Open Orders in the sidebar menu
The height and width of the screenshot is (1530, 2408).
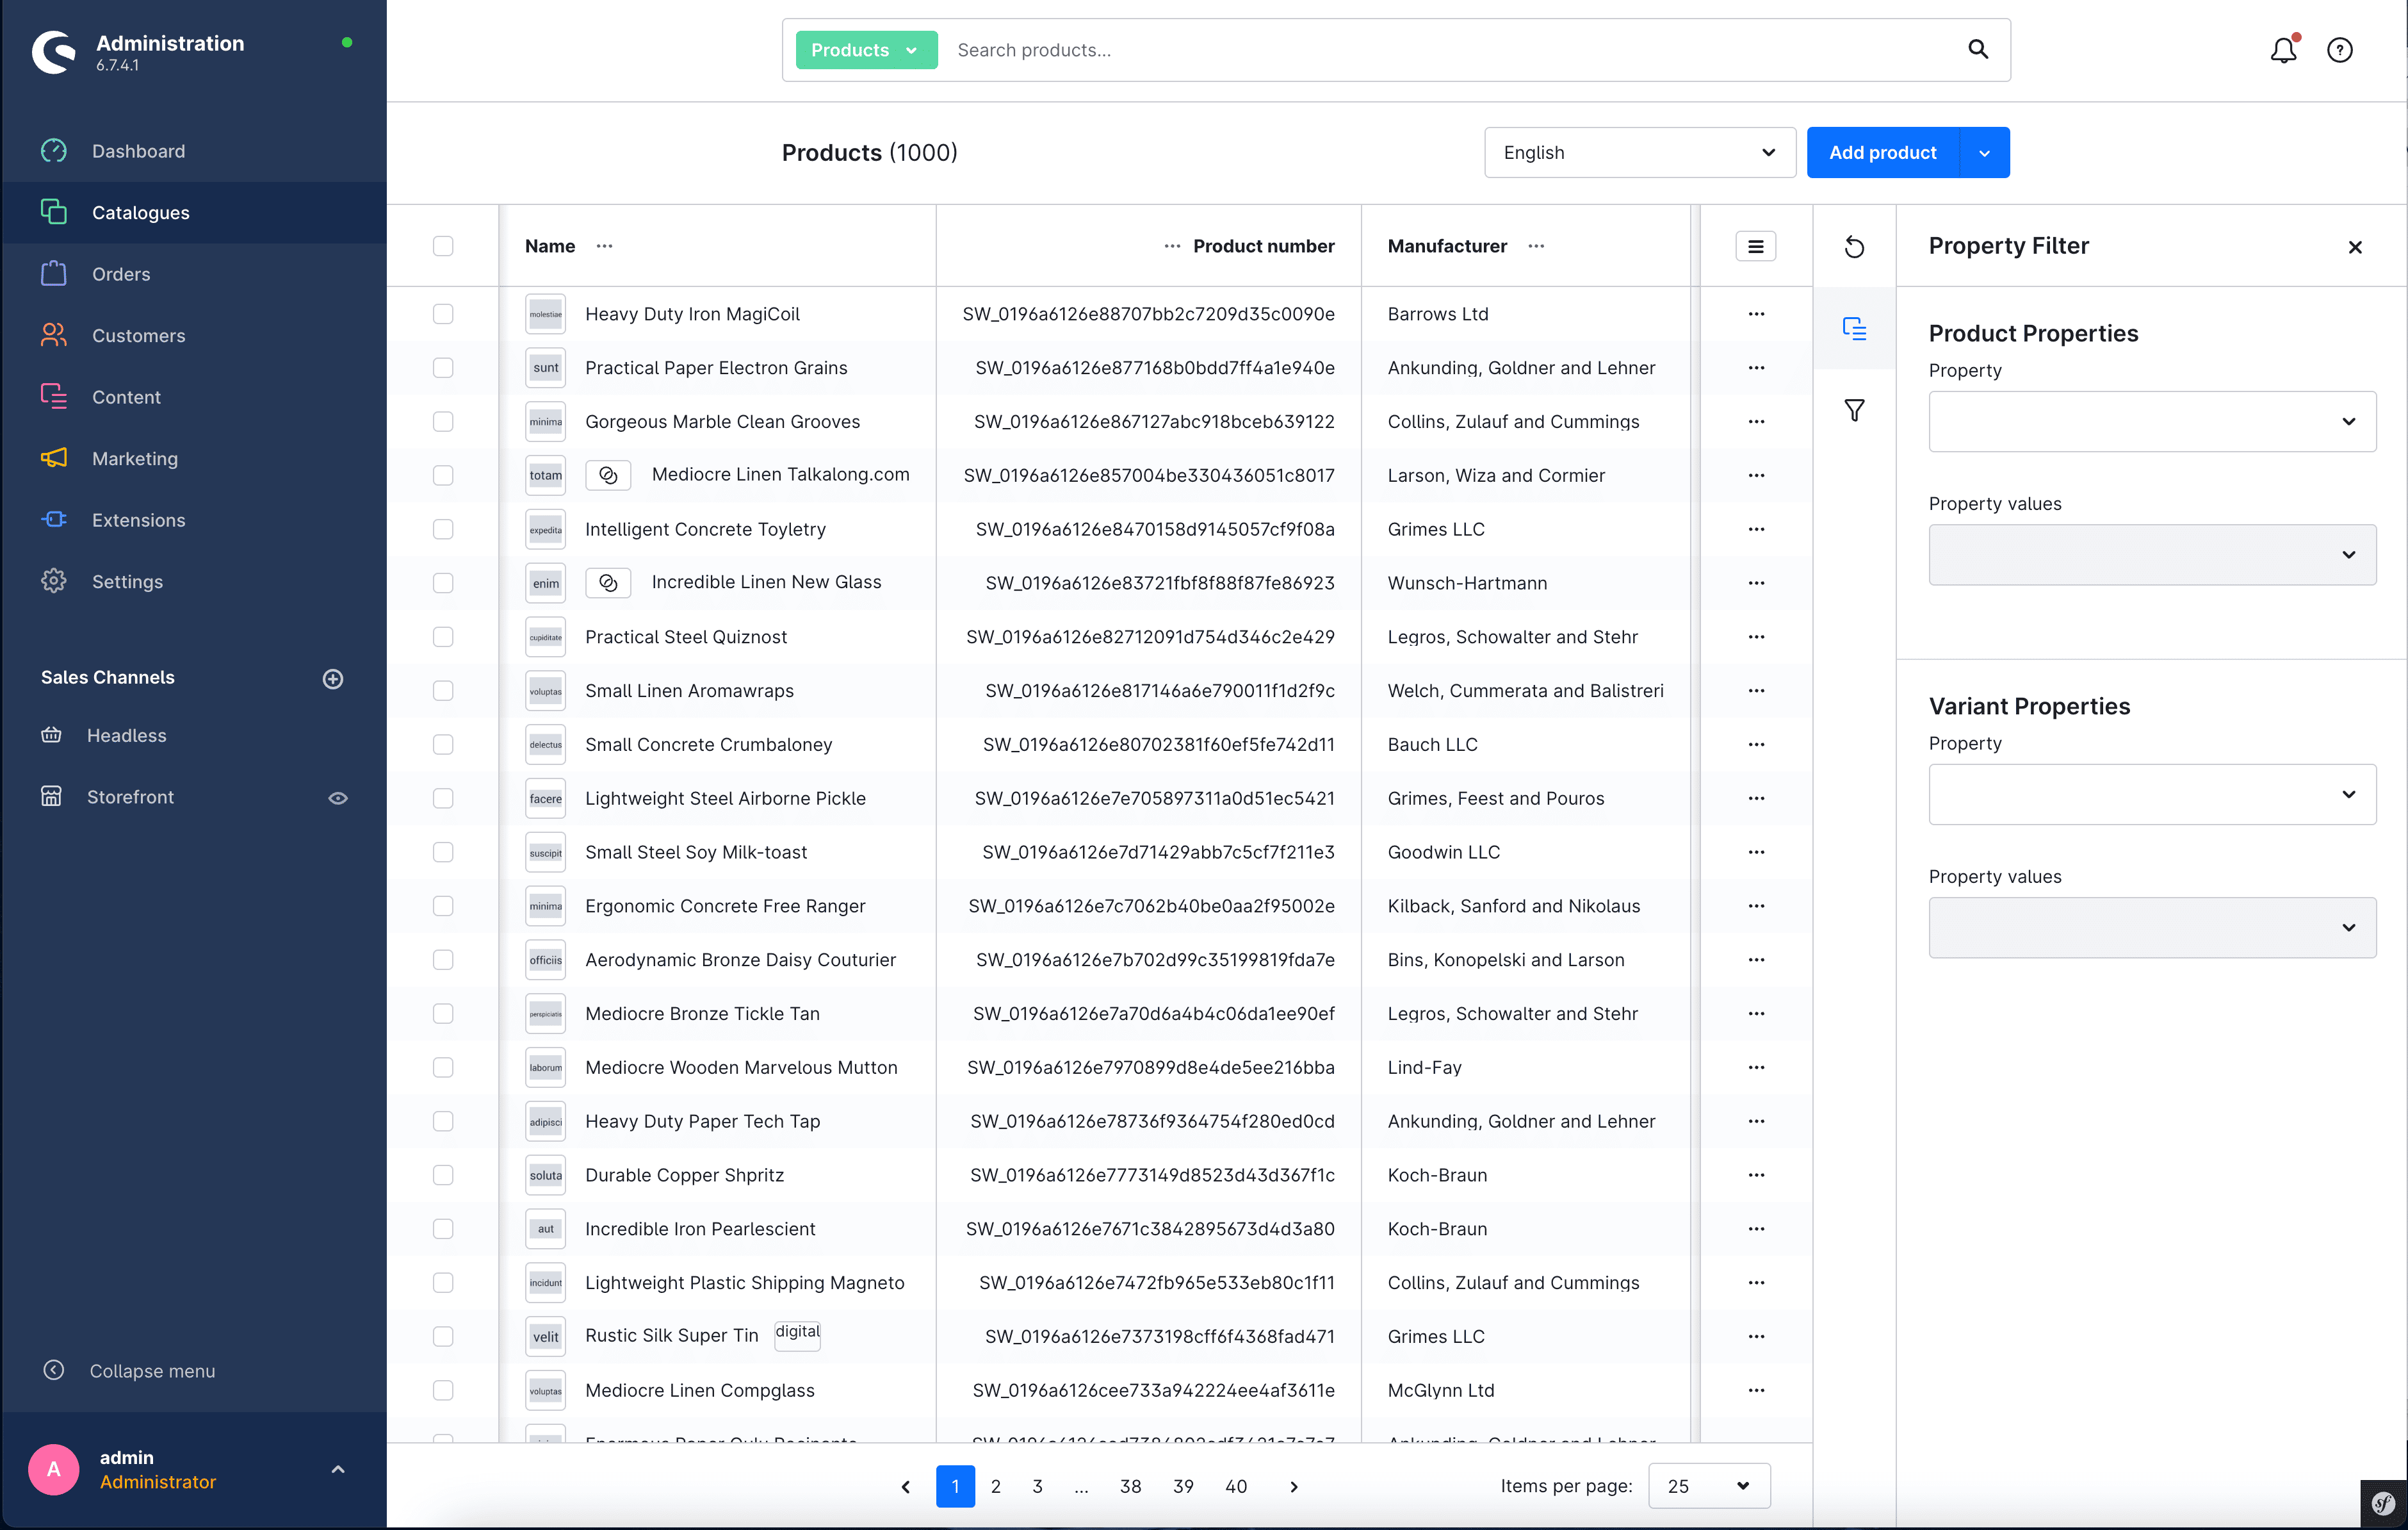121,274
